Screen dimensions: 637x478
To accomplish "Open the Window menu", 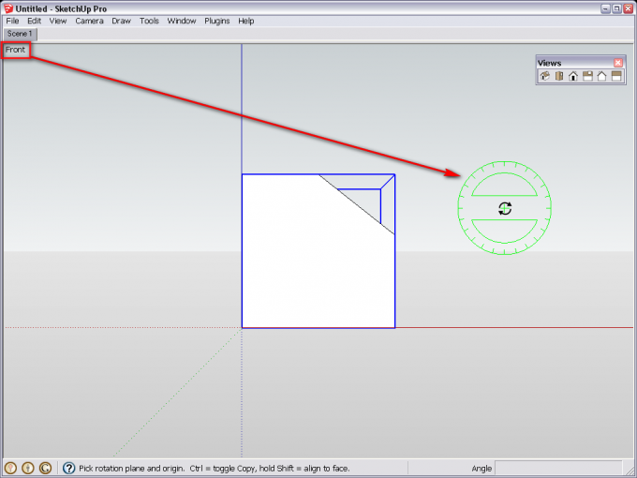I will point(182,21).
